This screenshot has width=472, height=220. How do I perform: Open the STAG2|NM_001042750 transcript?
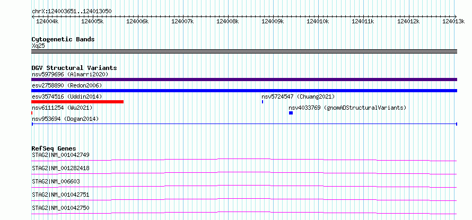60,208
